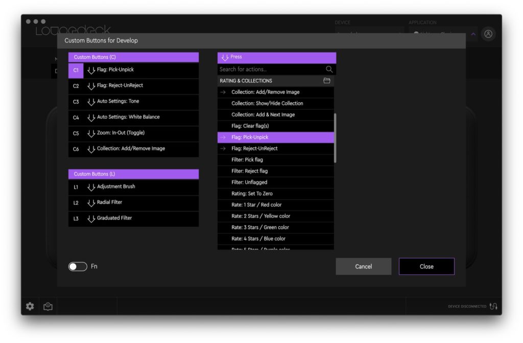Image resolution: width=523 pixels, height=343 pixels.
Task: Choose Collection: Add & Next Image action
Action: click(x=275, y=115)
